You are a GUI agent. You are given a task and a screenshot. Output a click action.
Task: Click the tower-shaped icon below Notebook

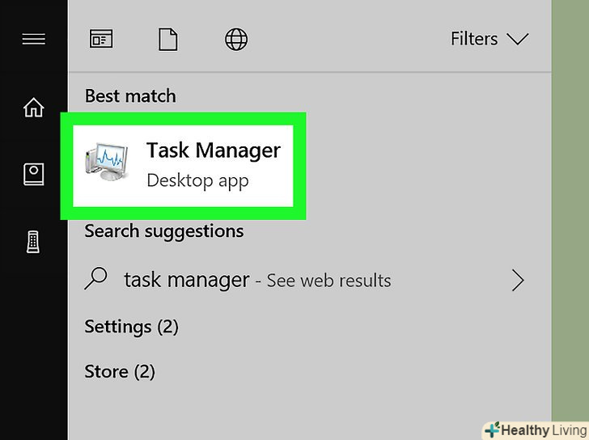click(33, 241)
